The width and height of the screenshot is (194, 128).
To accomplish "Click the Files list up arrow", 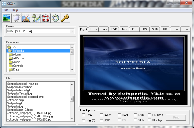I will click(72, 84).
